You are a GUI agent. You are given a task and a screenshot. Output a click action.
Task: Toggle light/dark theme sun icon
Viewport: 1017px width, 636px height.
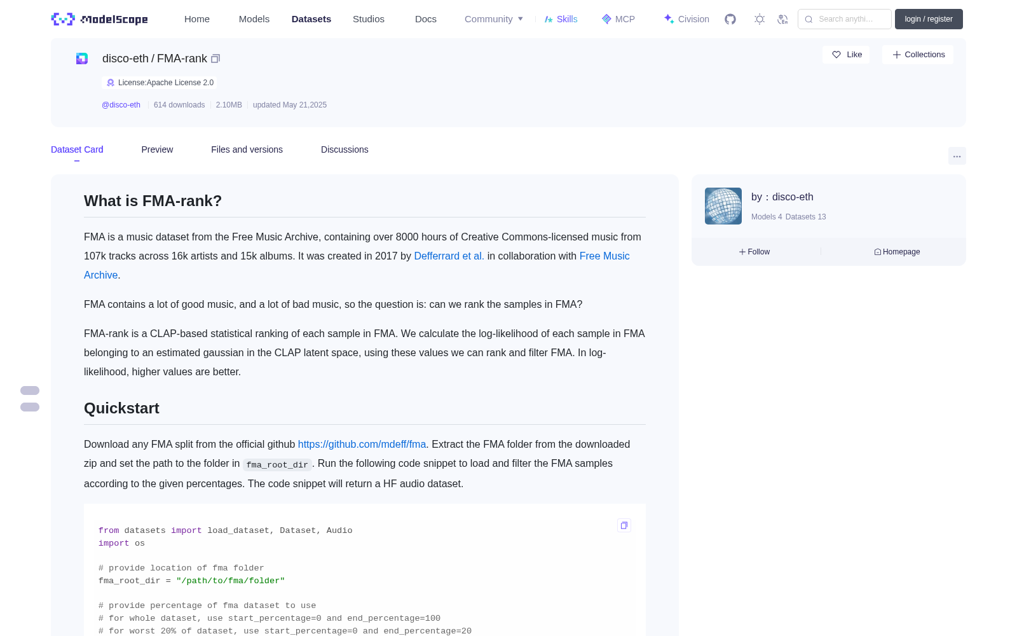[x=760, y=19]
